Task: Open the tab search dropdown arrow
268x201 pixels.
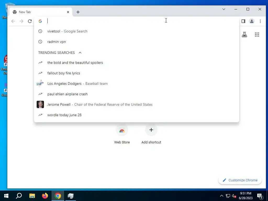Action: tap(224, 9)
